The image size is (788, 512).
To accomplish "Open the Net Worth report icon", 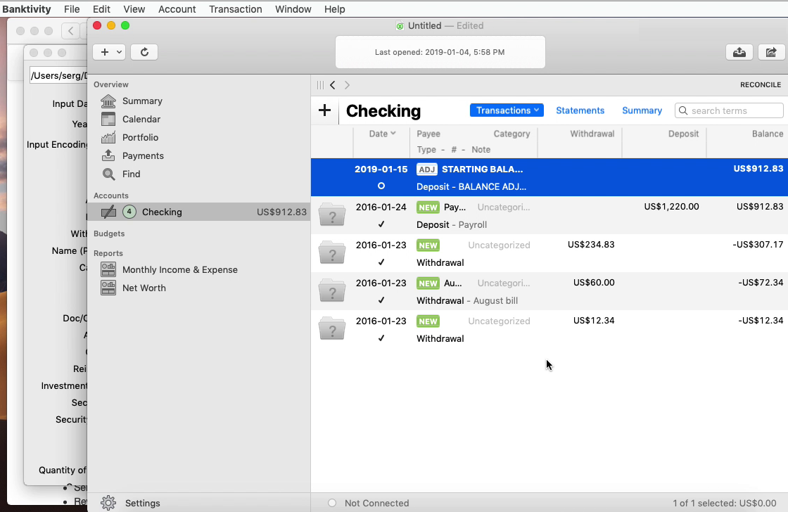I will click(108, 288).
